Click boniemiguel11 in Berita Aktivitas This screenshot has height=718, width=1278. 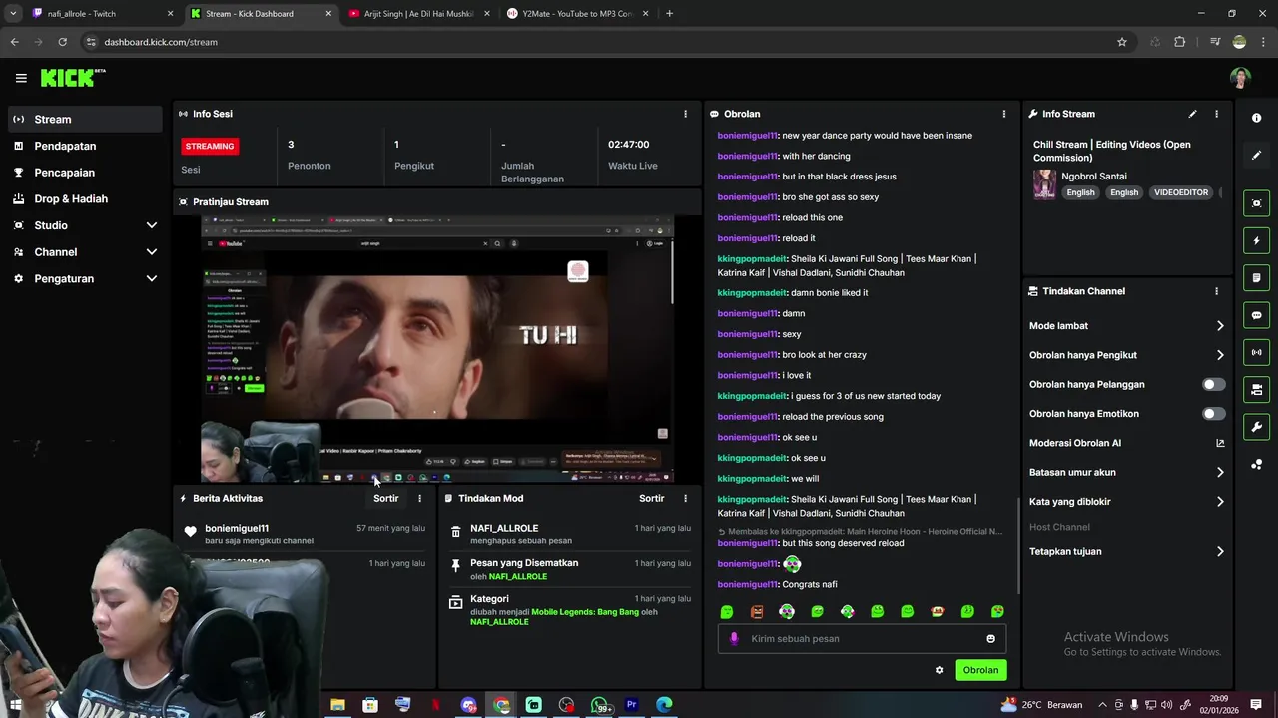[237, 528]
